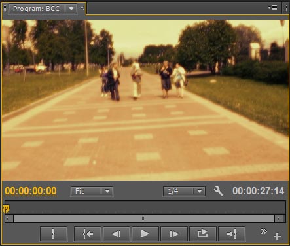Step back one frame
The width and height of the screenshot is (290, 246).
pos(117,234)
